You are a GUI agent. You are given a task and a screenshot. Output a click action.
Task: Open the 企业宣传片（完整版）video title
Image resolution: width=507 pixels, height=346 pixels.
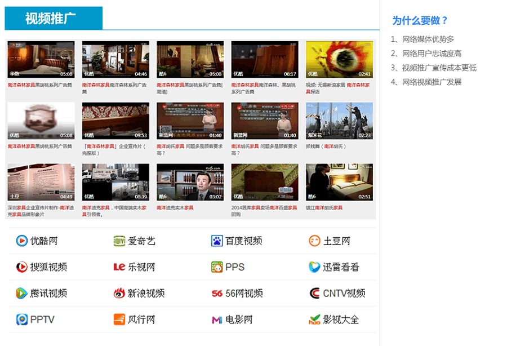pyautogui.click(x=114, y=150)
